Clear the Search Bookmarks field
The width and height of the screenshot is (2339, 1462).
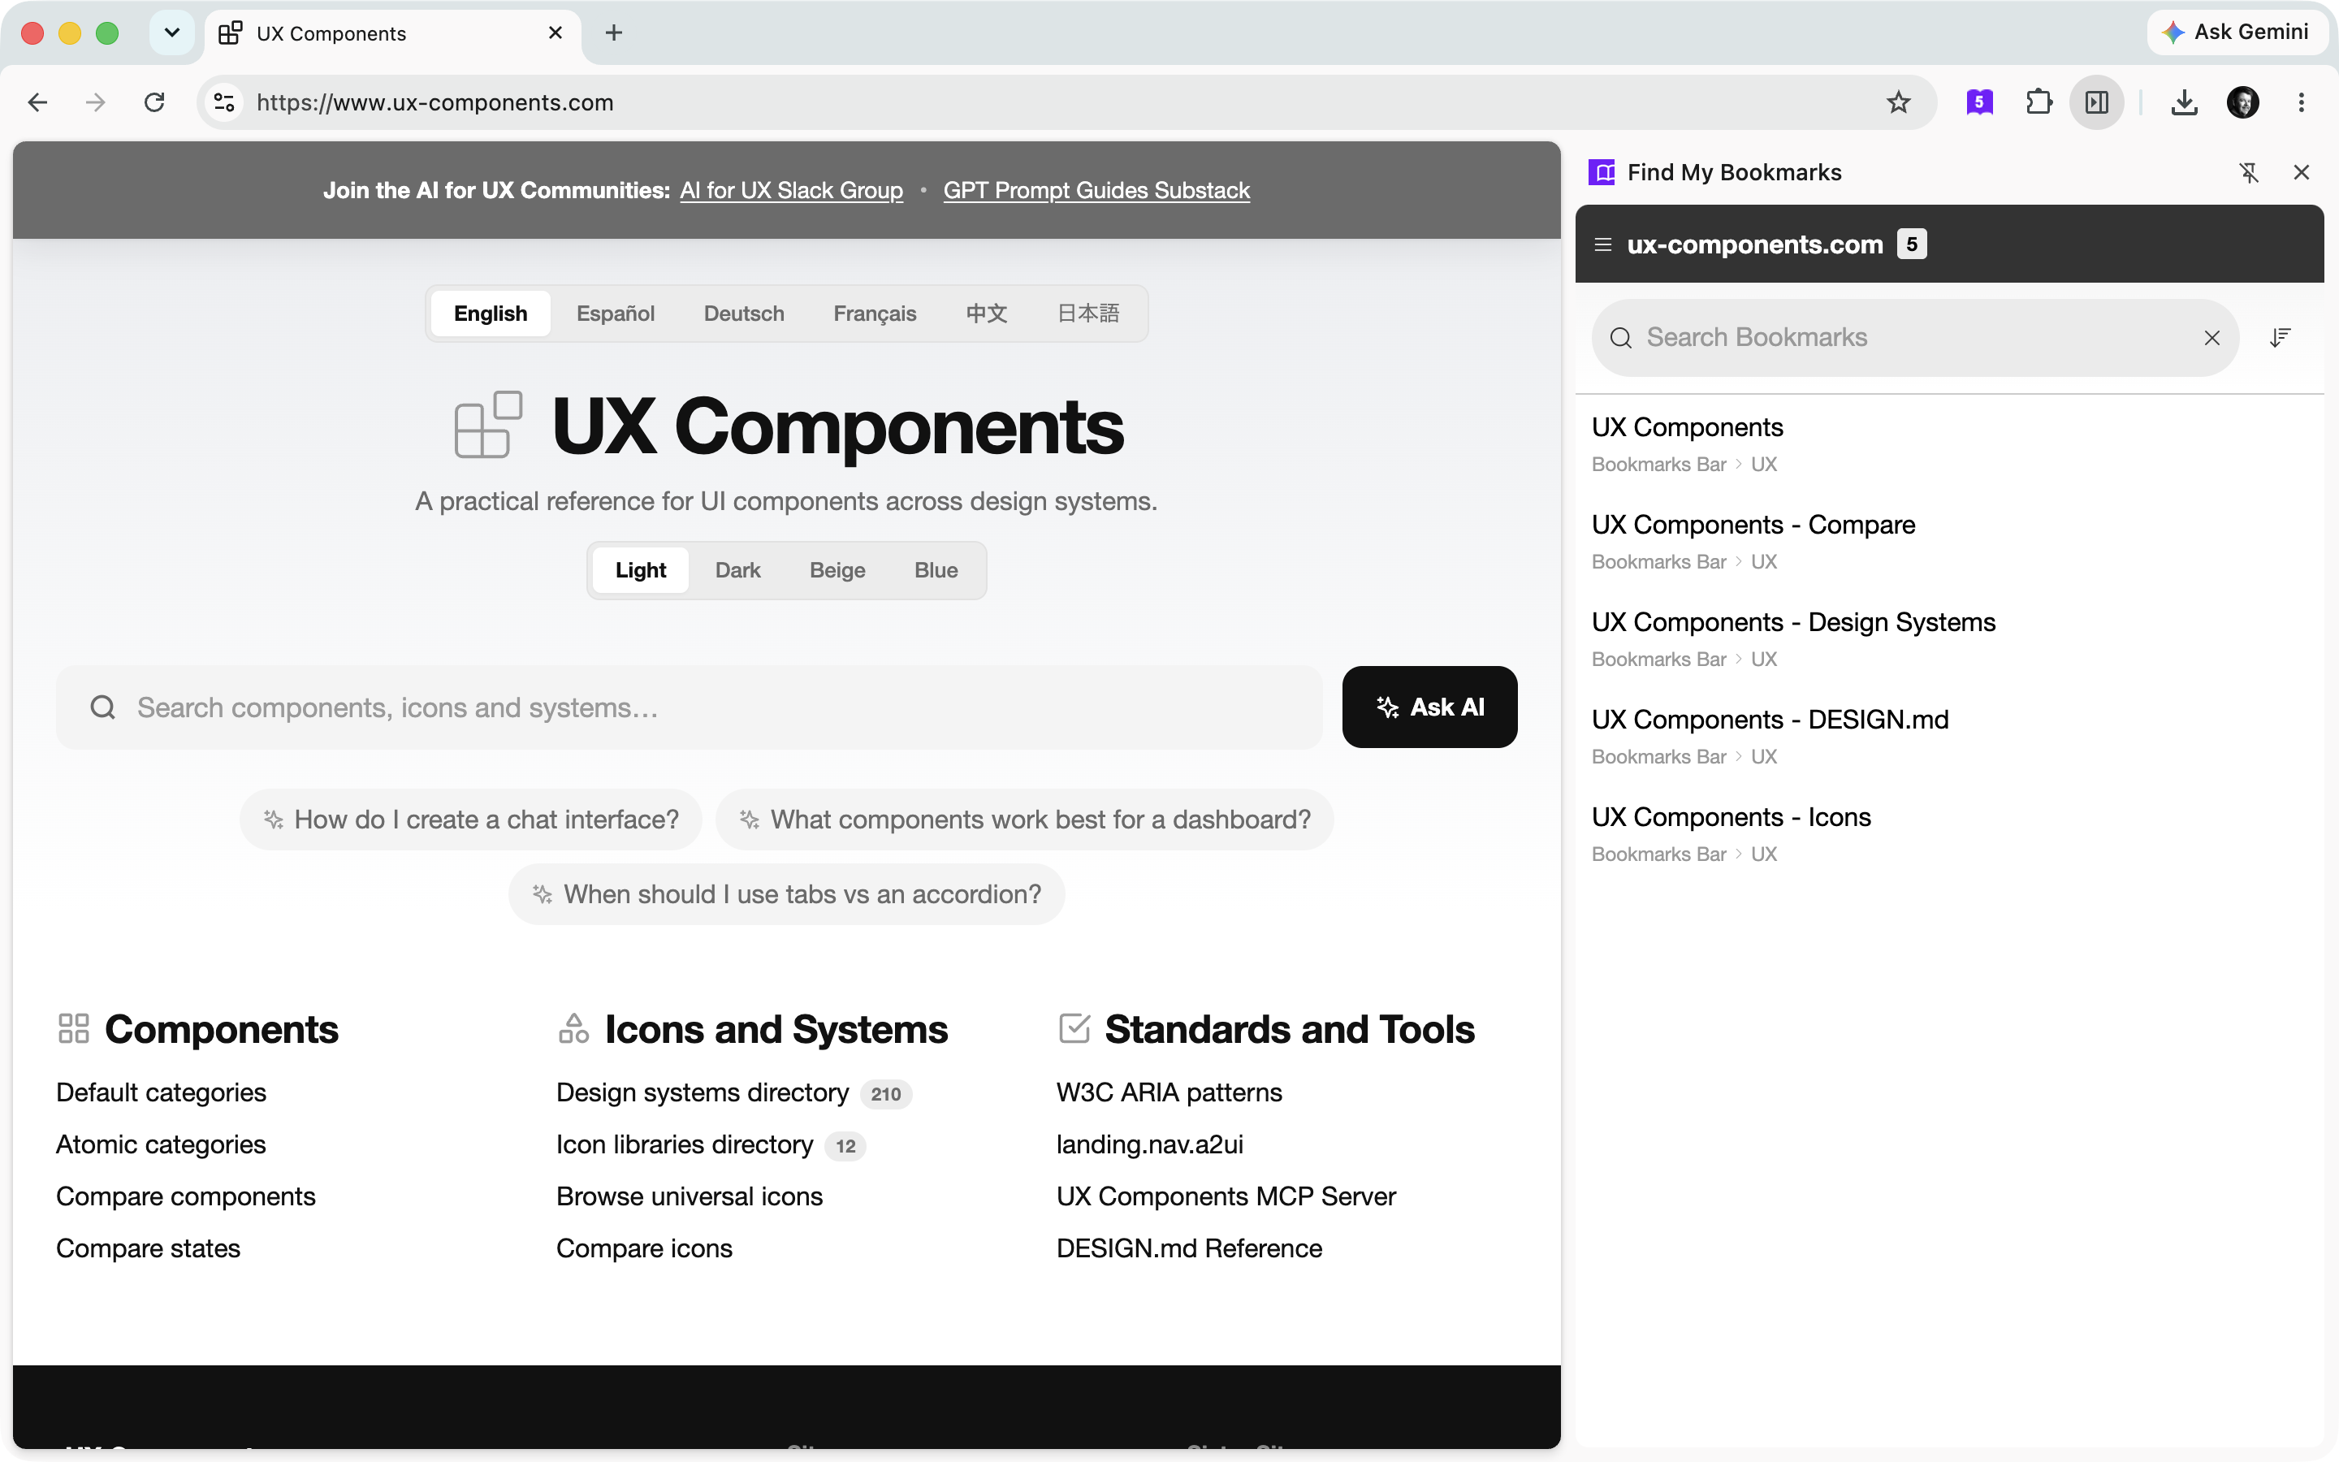click(2211, 337)
